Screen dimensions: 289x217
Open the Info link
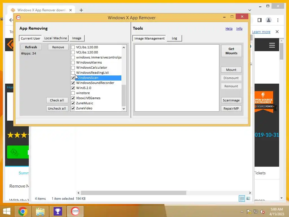(x=239, y=29)
